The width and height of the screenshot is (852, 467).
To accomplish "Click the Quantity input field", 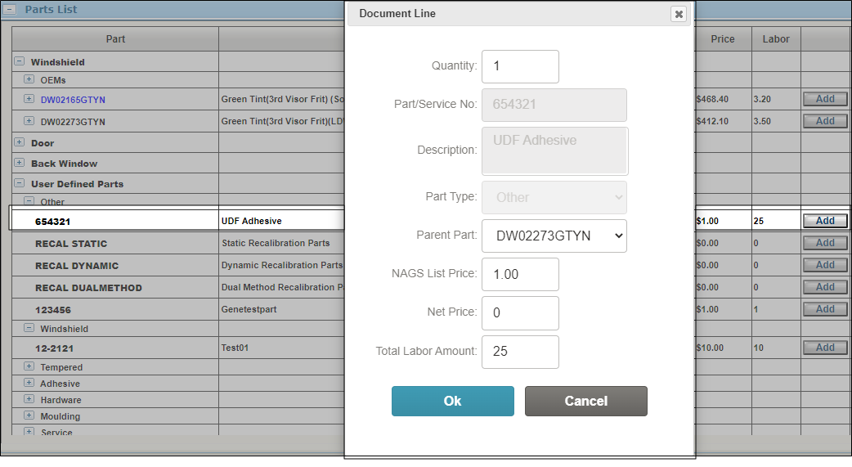I will pos(520,66).
